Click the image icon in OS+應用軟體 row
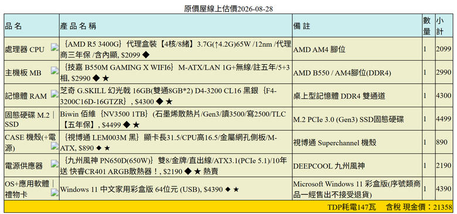457x214 pixels. point(55,192)
